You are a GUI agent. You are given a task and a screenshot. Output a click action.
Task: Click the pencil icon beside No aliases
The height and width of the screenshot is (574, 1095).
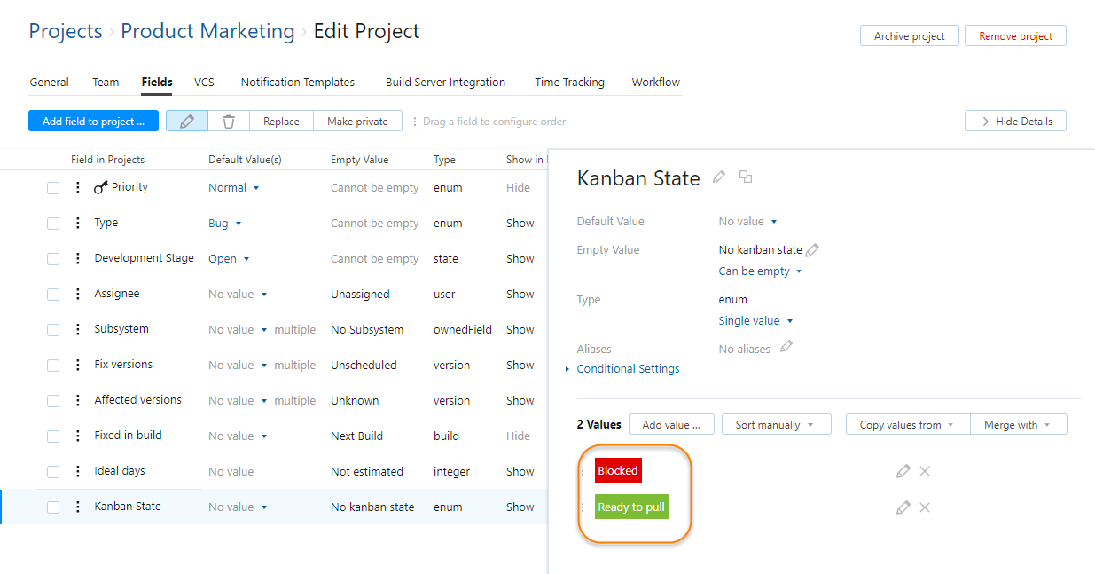pyautogui.click(x=786, y=347)
